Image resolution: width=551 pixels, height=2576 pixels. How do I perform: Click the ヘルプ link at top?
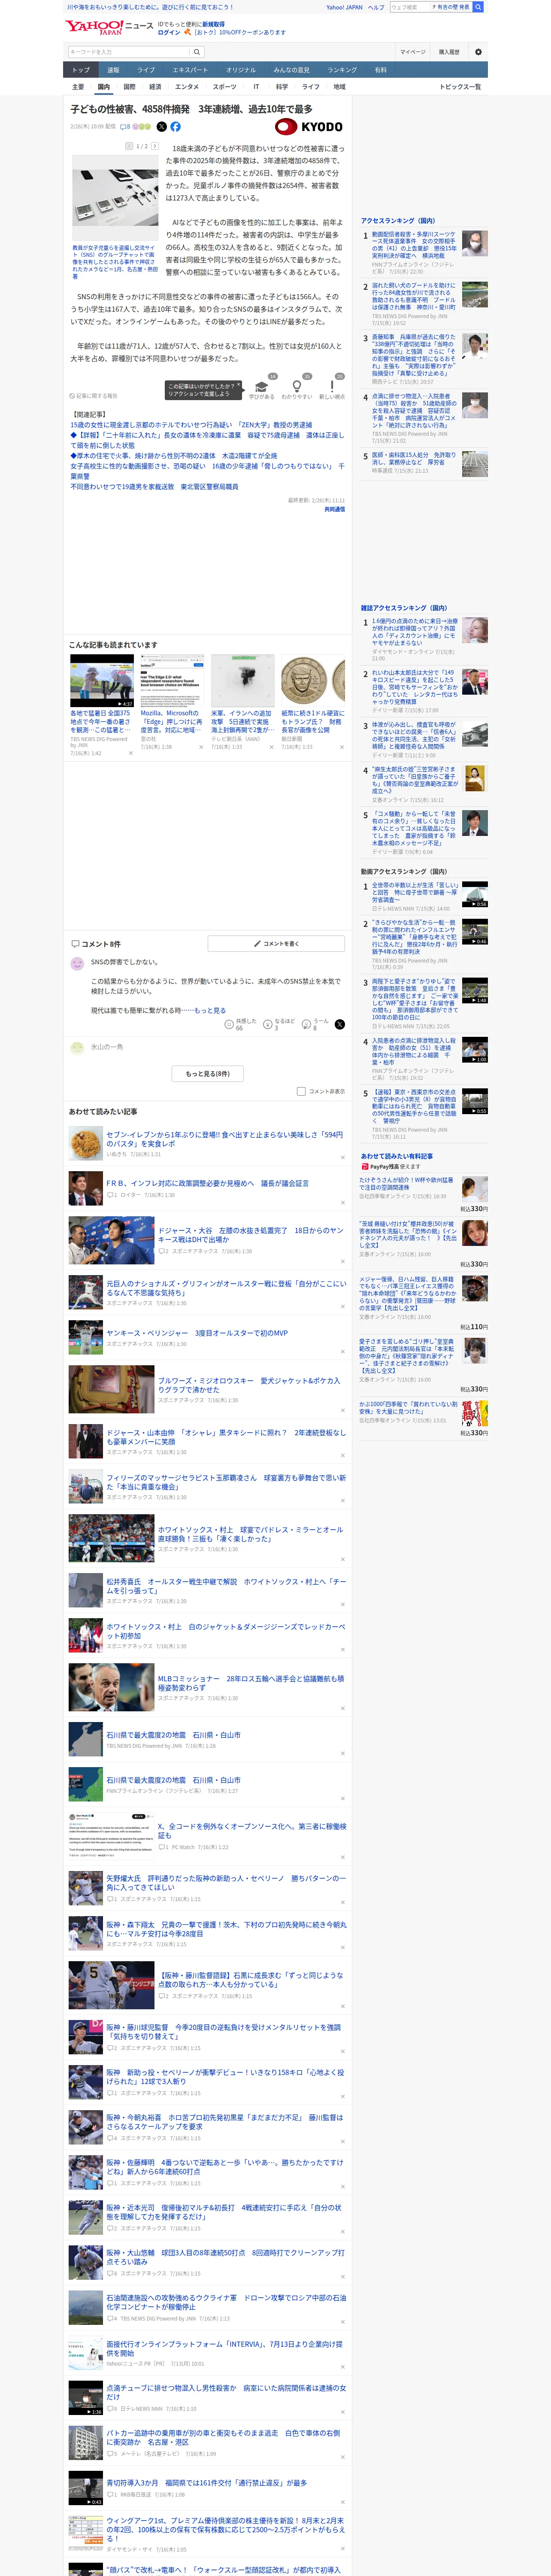click(376, 7)
